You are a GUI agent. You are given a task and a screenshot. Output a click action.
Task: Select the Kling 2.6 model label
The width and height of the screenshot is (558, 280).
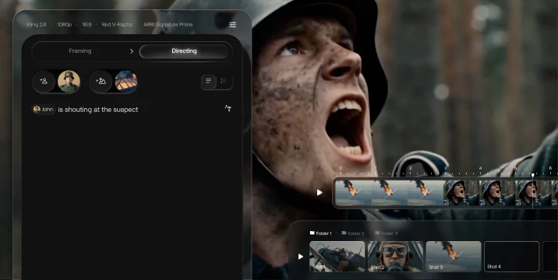(37, 25)
